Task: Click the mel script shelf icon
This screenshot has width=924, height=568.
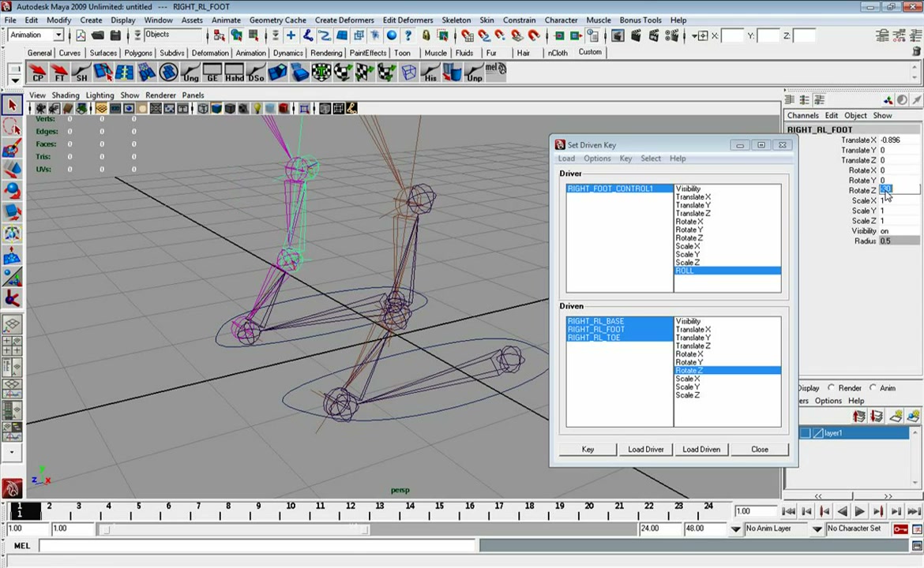Action: coord(496,71)
